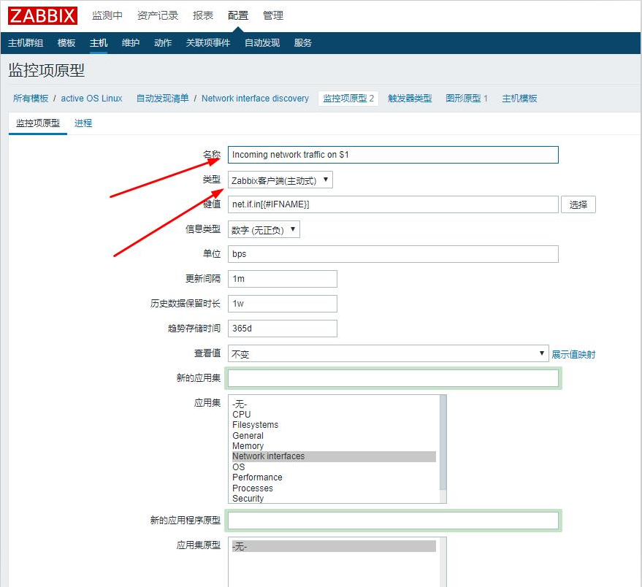Image resolution: width=642 pixels, height=587 pixels.
Task: Select 监控项原型 2 breadcrumb tab
Action: pos(348,99)
